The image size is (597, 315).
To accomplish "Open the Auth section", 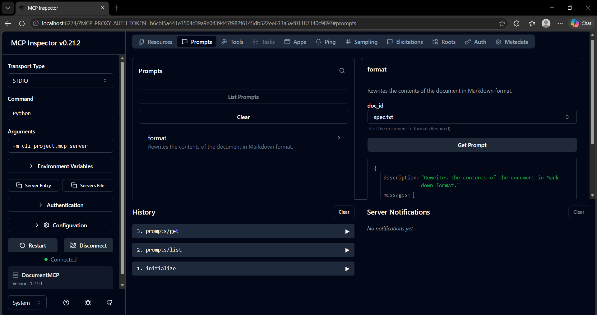I will (475, 42).
